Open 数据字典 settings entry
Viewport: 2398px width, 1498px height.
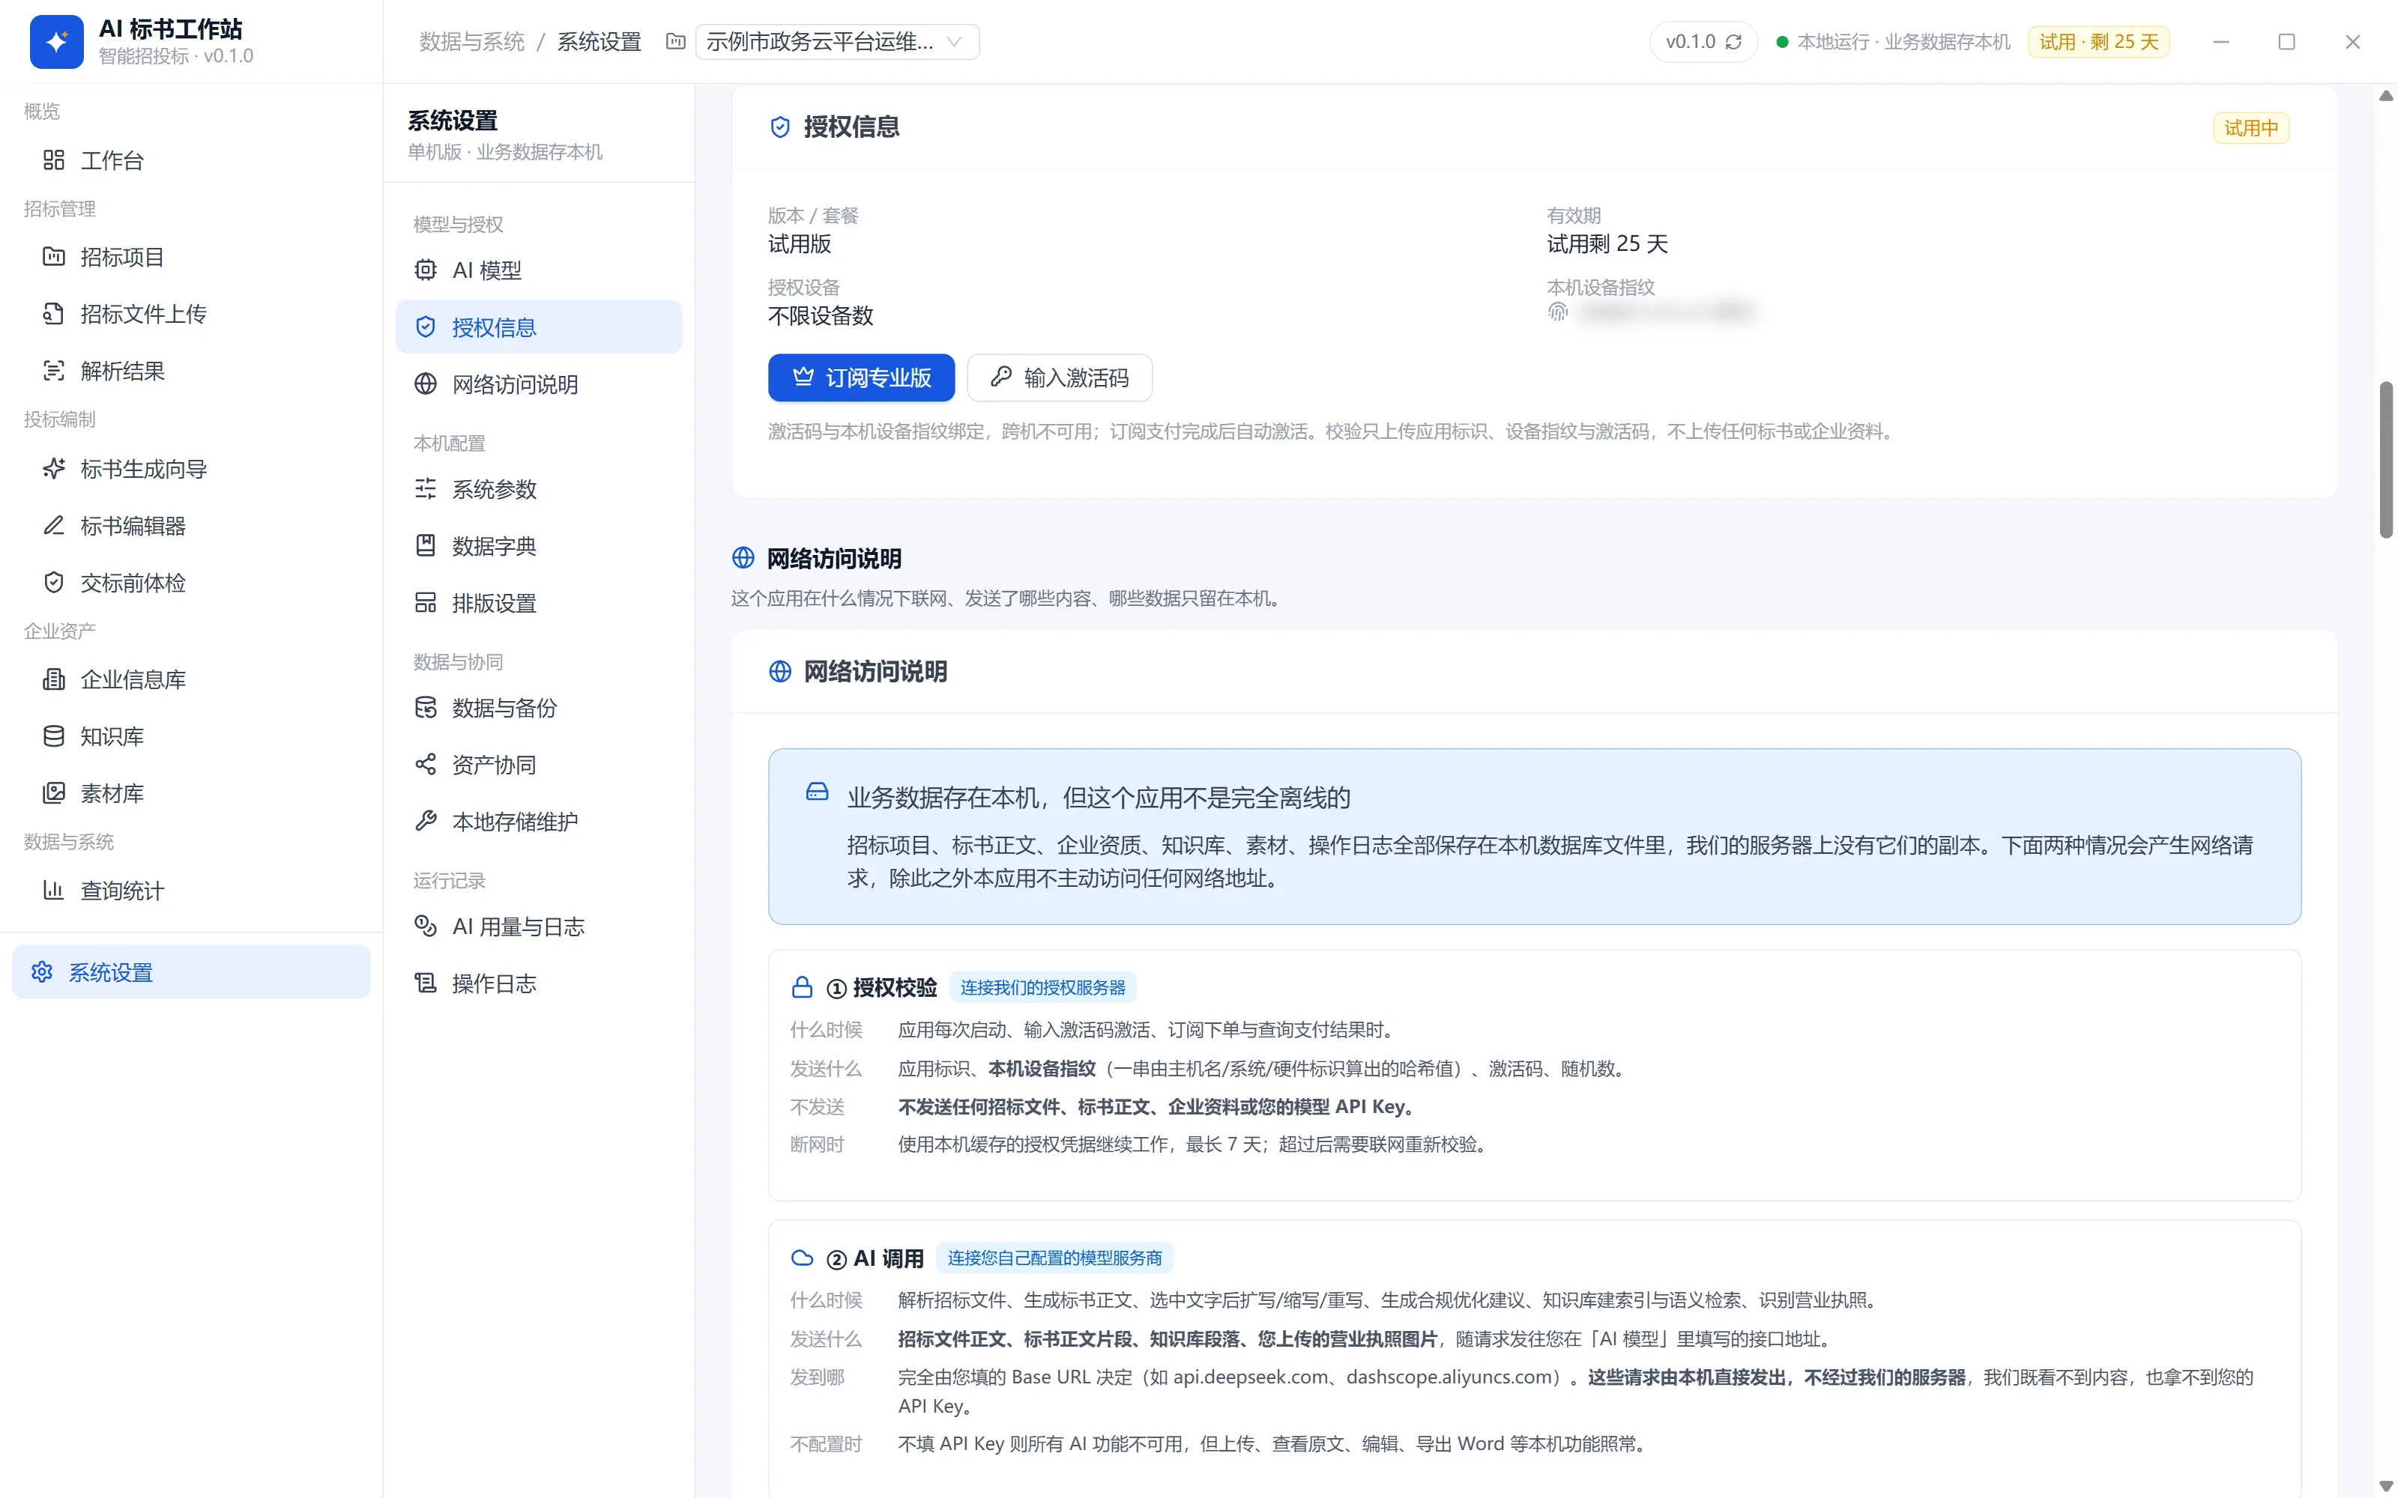538,546
